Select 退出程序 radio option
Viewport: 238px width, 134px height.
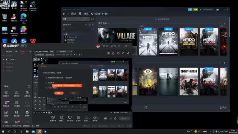tap(46, 83)
